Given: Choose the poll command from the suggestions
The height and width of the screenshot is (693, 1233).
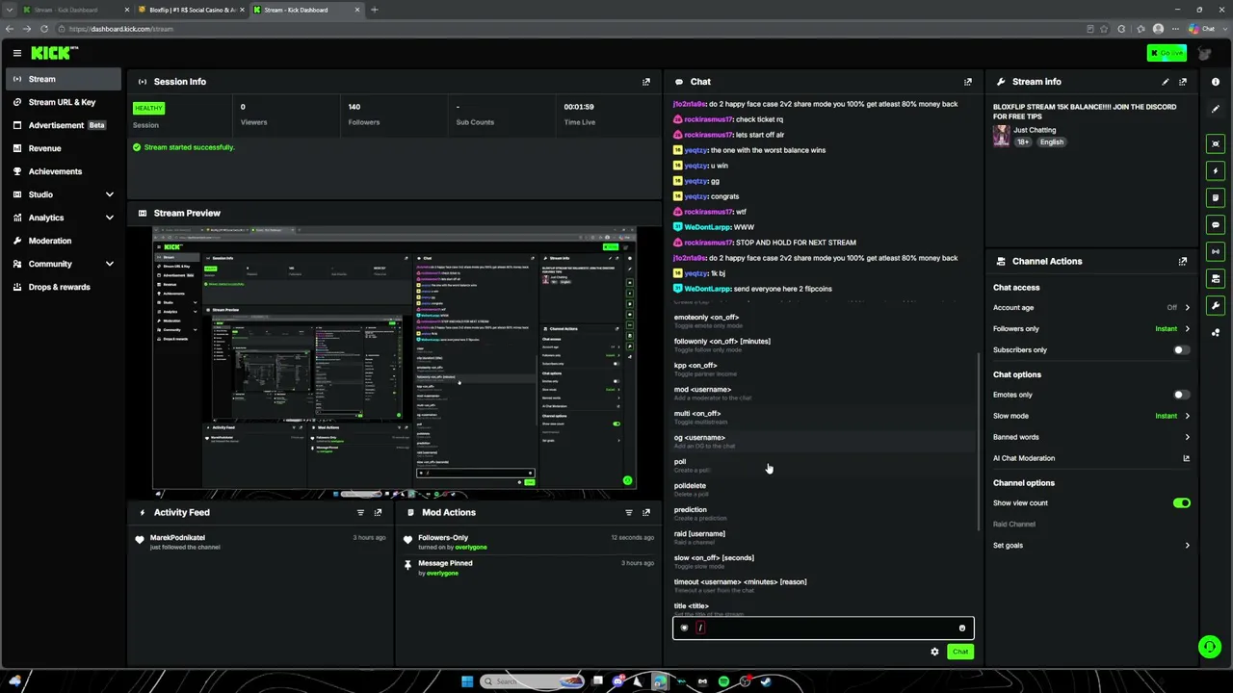Looking at the screenshot, I should [824, 465].
